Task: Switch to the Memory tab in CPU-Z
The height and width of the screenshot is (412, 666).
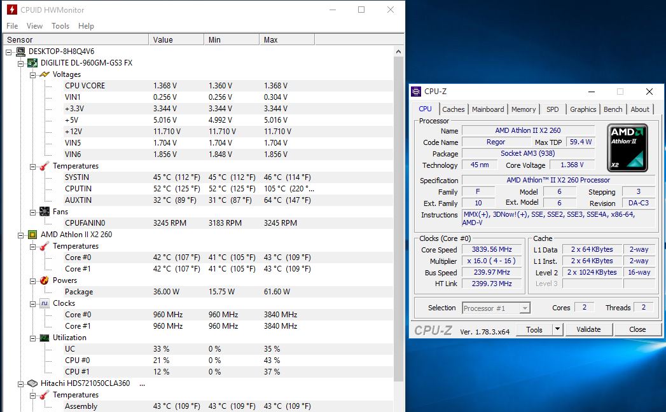Action: (x=524, y=109)
